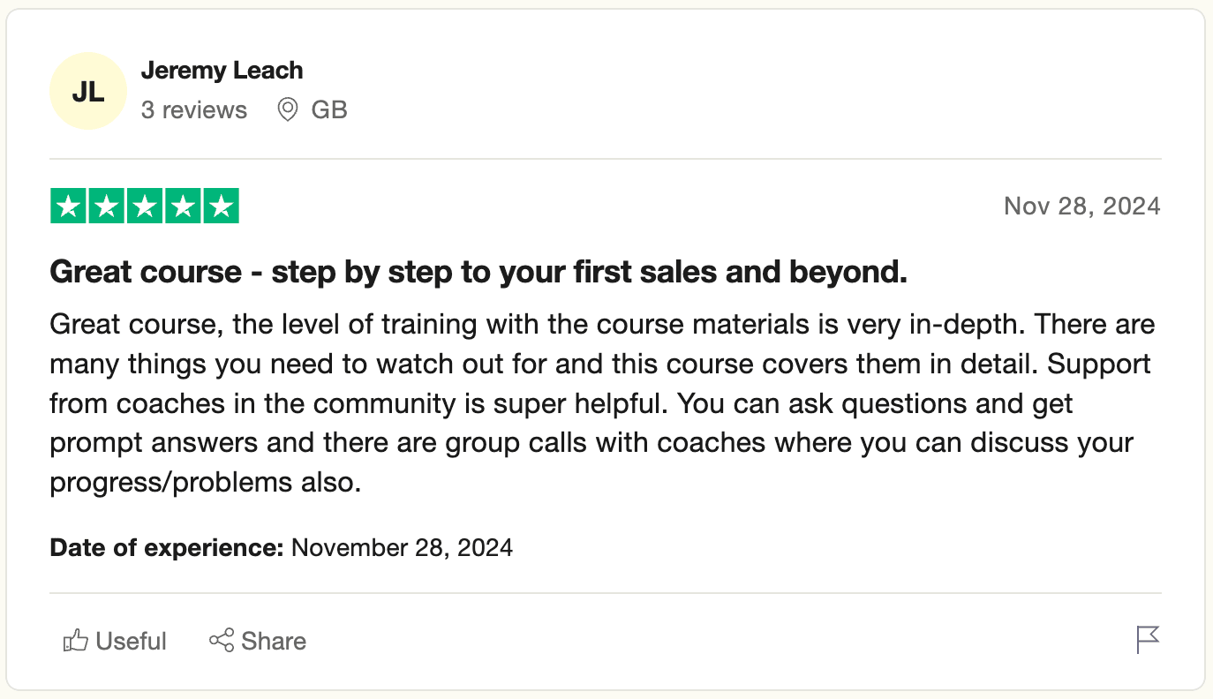
Task: Click the Nov 28, 2024 review date
Action: pos(1081,207)
